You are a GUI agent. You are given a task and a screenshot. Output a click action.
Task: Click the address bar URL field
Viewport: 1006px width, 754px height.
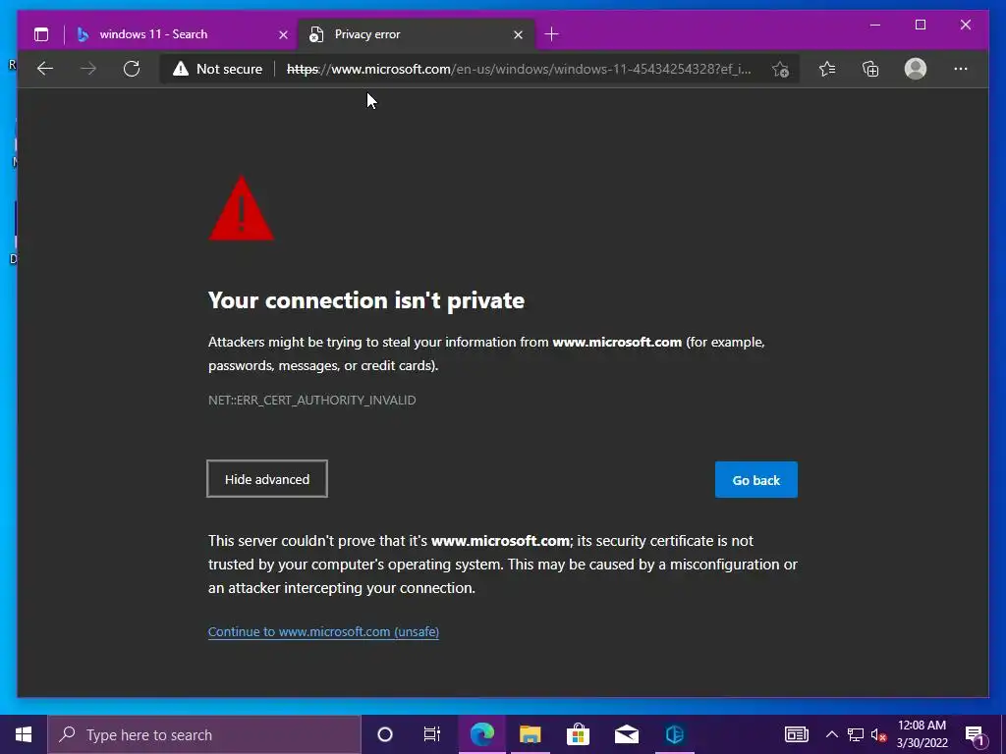[x=519, y=69]
